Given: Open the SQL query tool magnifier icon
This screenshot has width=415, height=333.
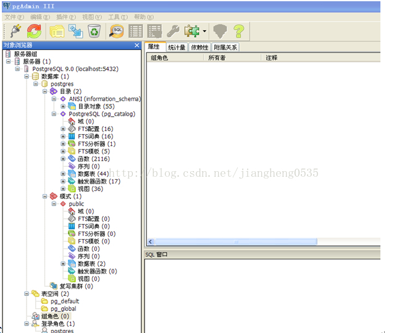Looking at the screenshot, I should click(x=117, y=32).
